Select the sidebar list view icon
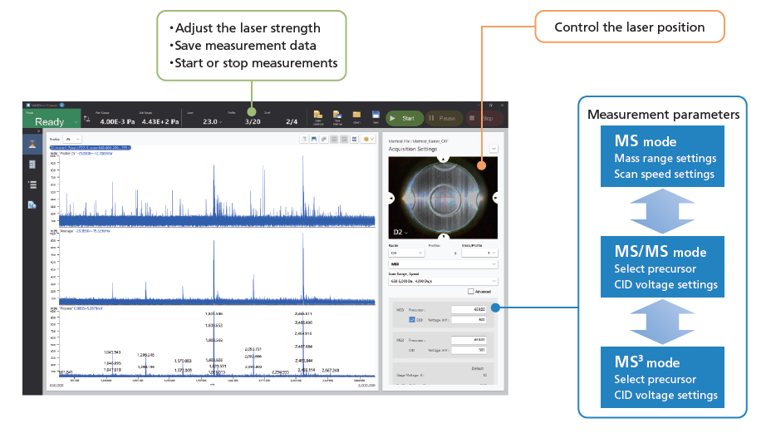The image size is (771, 433). (32, 185)
